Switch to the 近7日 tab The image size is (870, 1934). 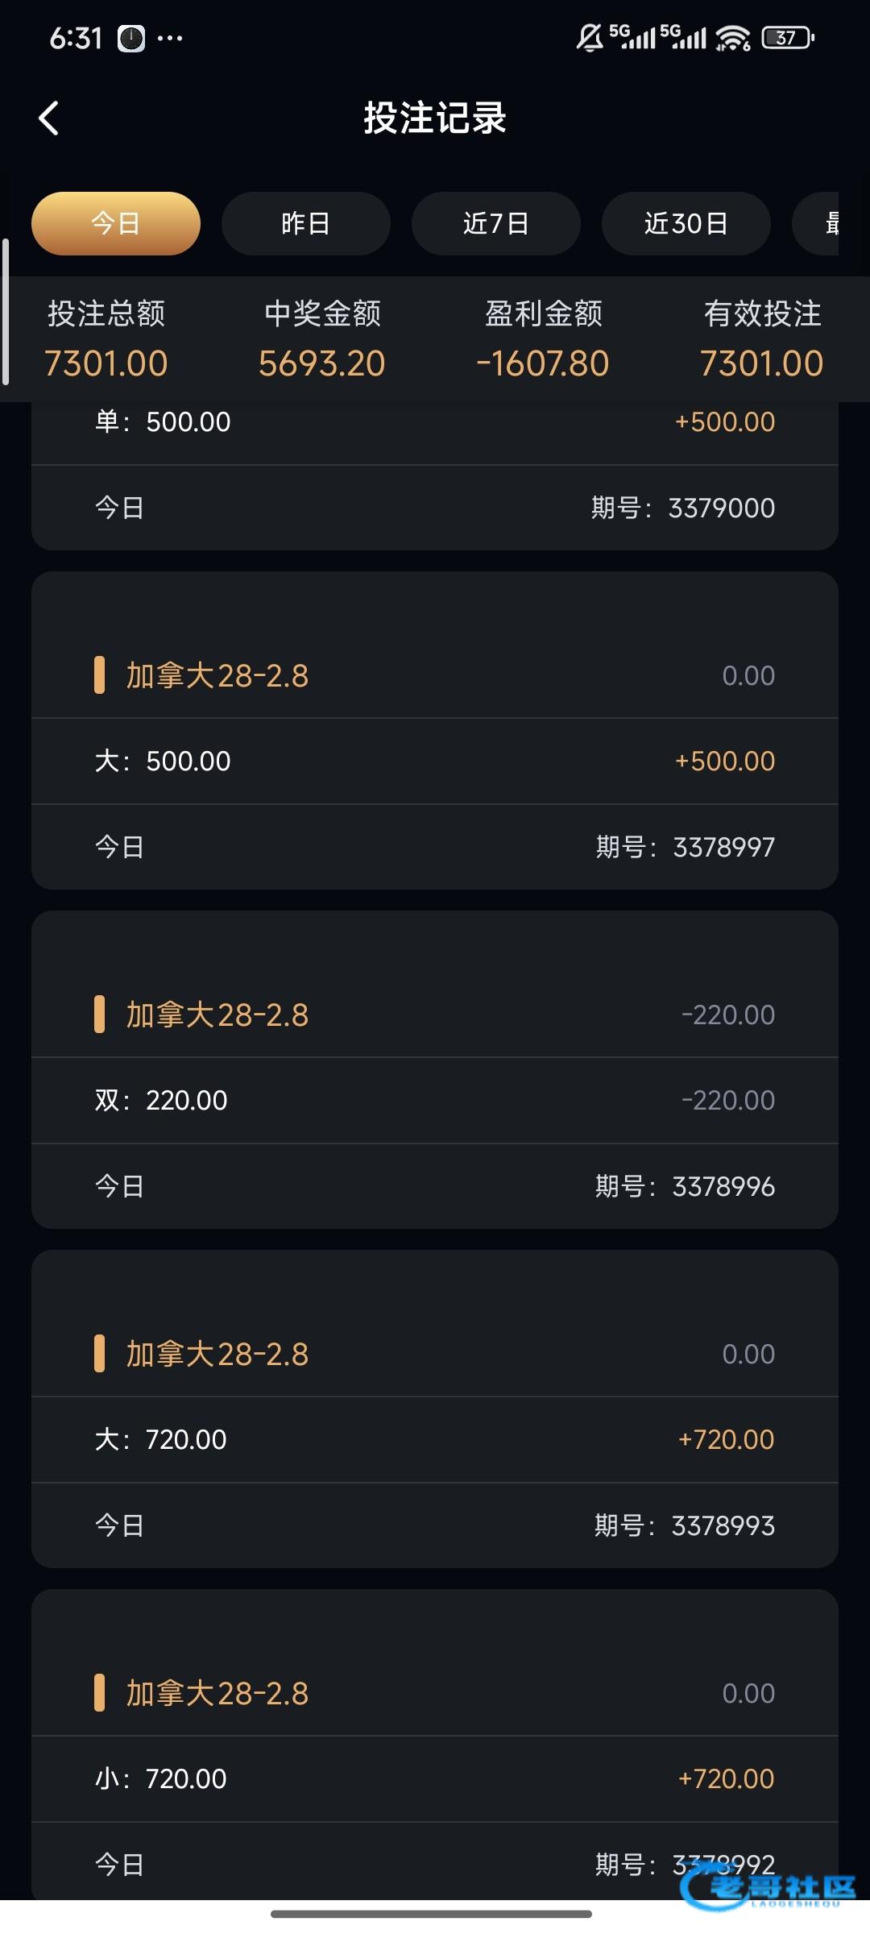(496, 223)
